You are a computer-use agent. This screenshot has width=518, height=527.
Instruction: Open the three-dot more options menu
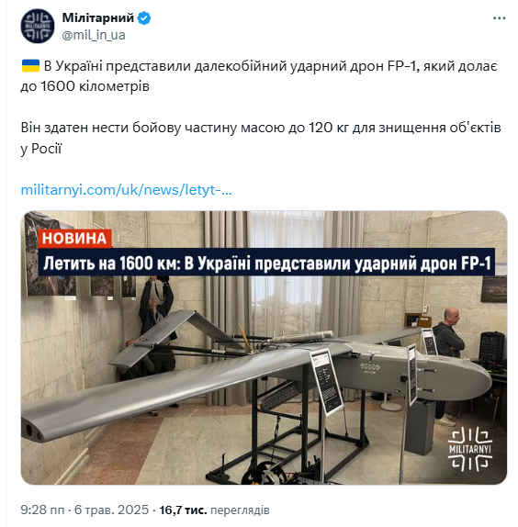pos(499,18)
